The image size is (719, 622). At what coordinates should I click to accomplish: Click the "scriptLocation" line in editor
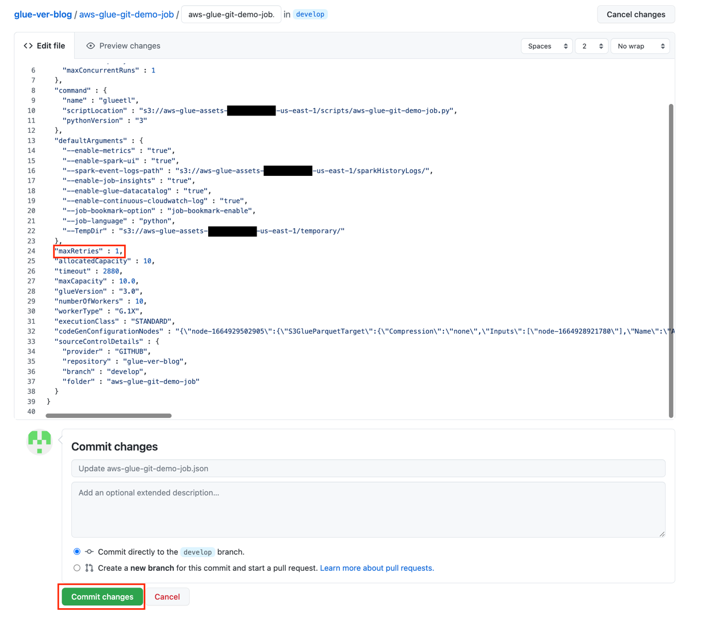click(260, 110)
